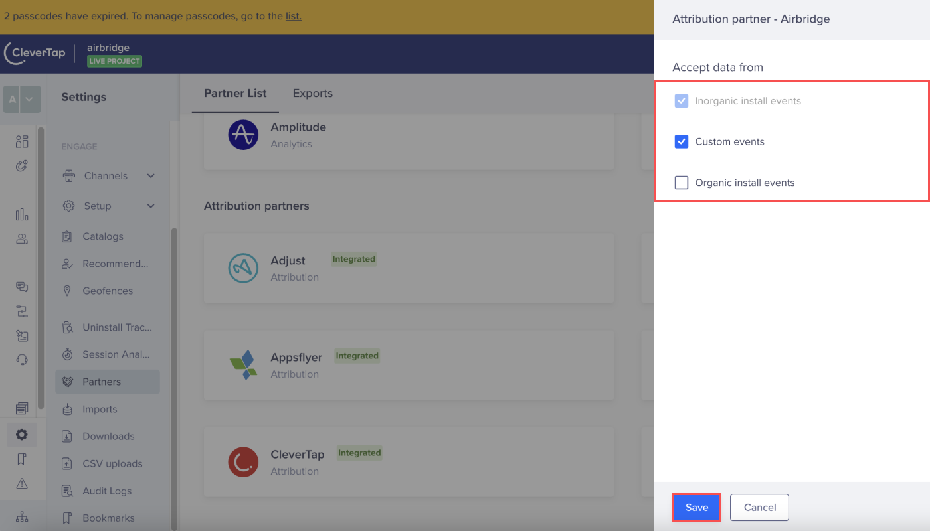
Task: Open Bookmarks in Settings sidebar
Action: pyautogui.click(x=108, y=518)
